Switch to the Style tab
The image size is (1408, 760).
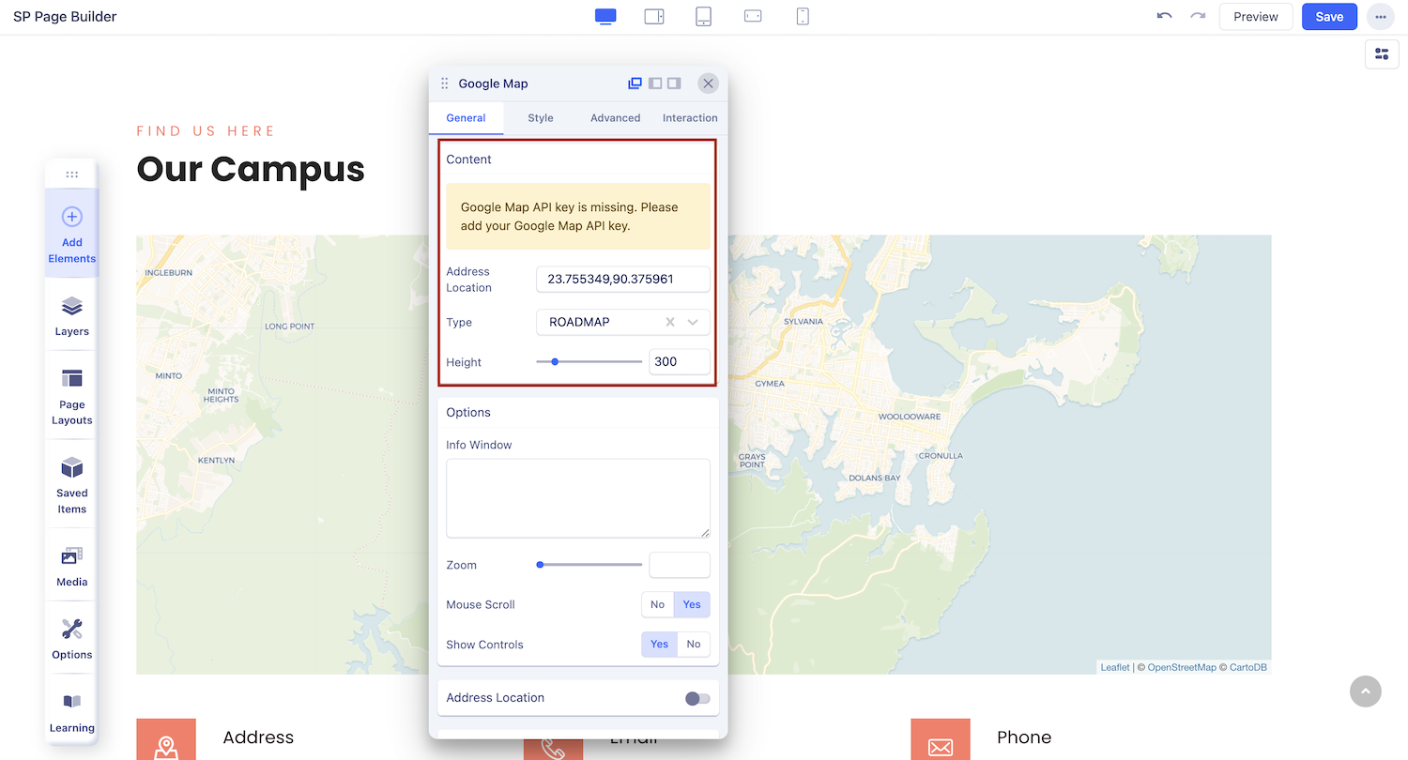541,118
